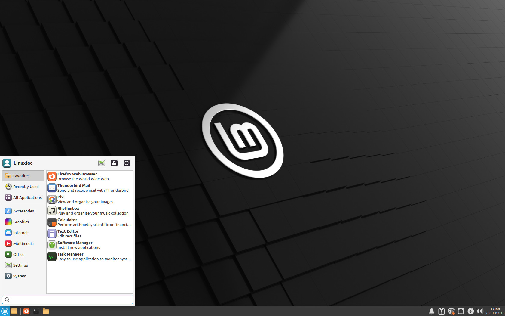Select the Favorites category
Image resolution: width=505 pixels, height=316 pixels.
(23, 176)
